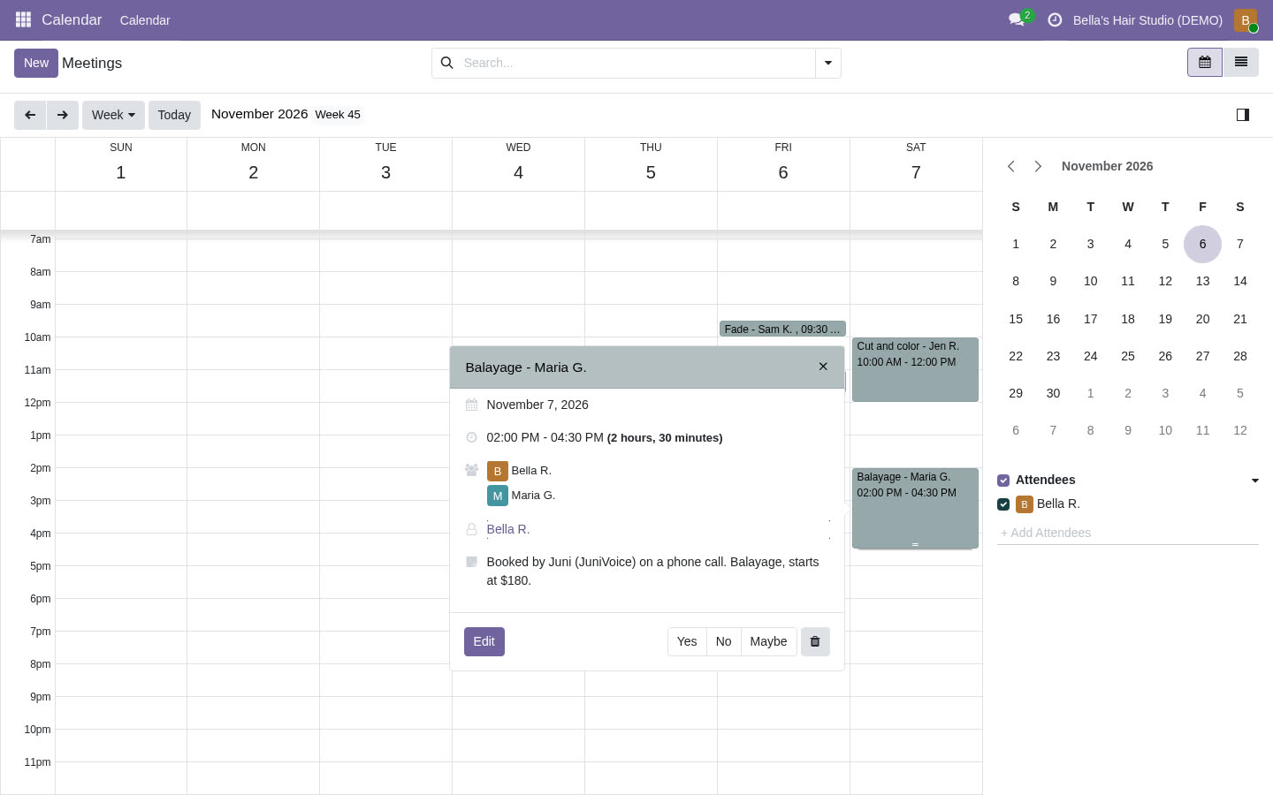Click the Search input field

click(x=636, y=63)
